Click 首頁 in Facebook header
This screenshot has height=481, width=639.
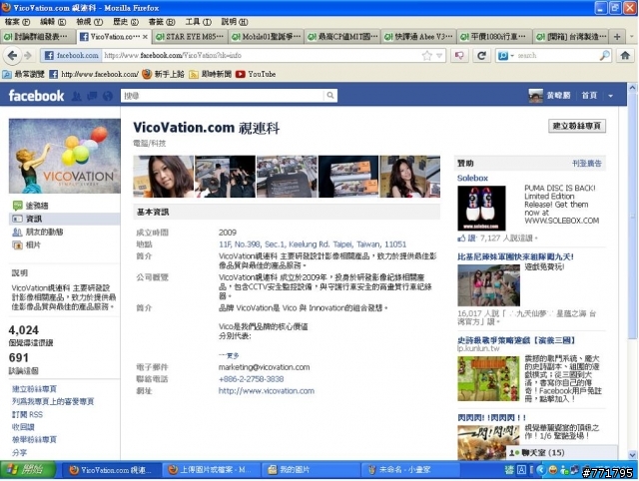pyautogui.click(x=589, y=96)
